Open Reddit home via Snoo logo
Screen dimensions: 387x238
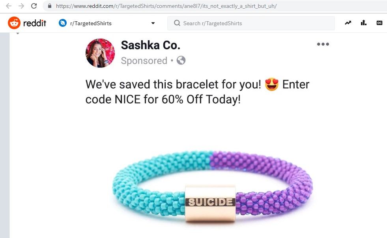14,23
